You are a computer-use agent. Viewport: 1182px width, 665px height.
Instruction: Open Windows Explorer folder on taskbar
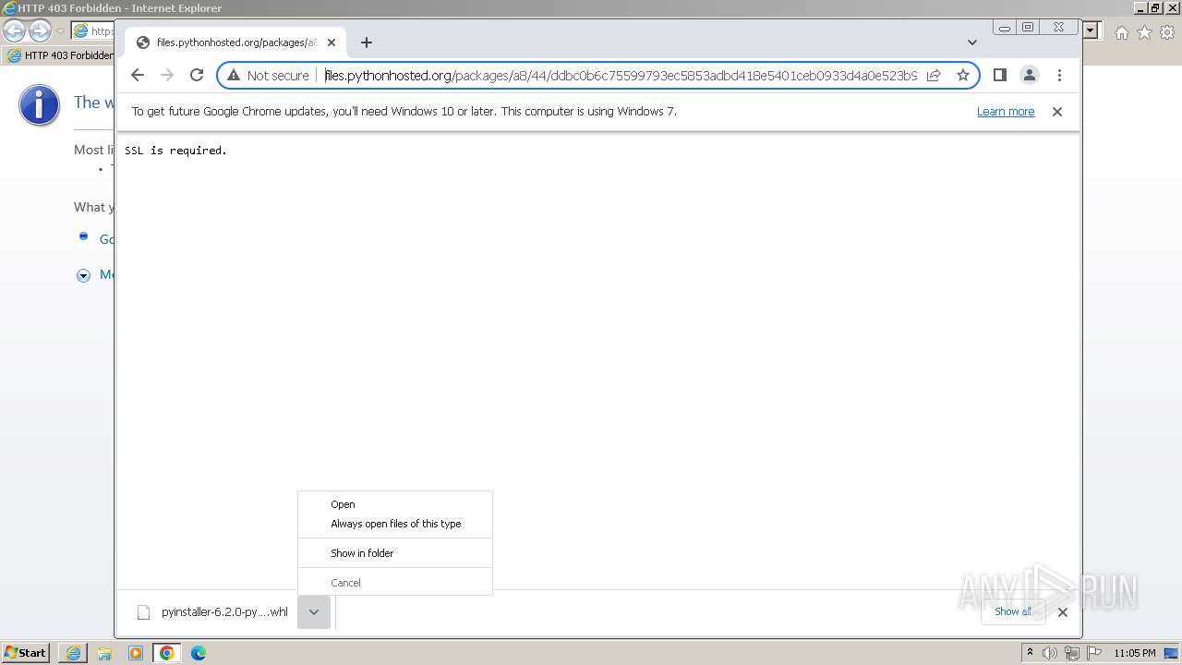tap(104, 653)
